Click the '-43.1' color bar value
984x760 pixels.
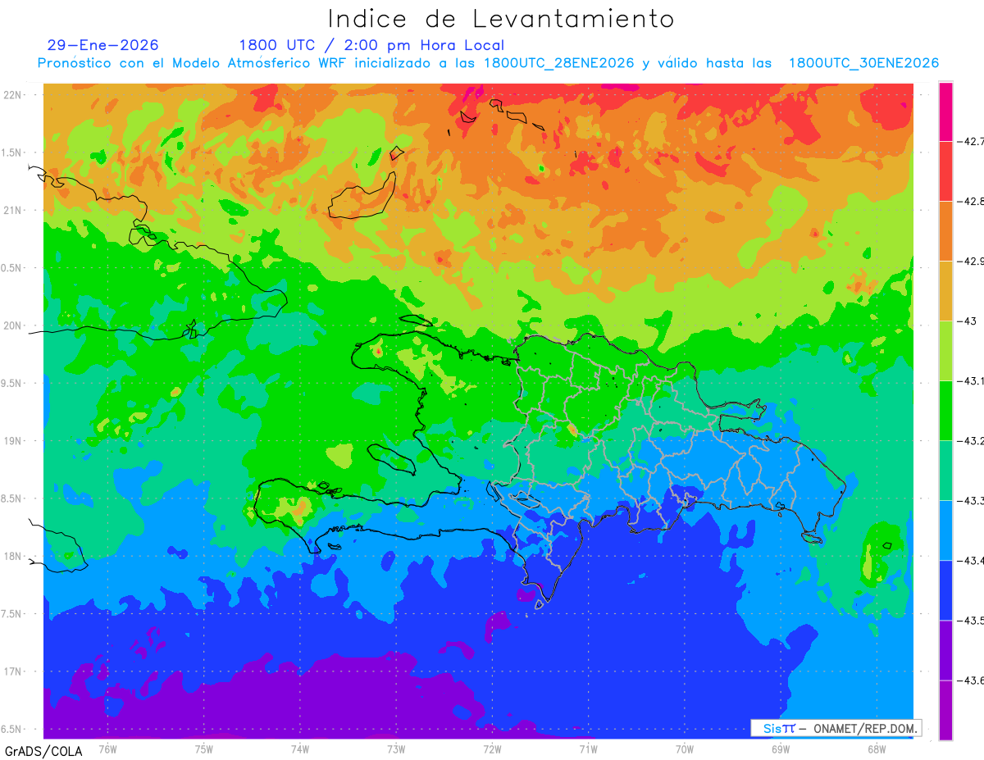(970, 380)
